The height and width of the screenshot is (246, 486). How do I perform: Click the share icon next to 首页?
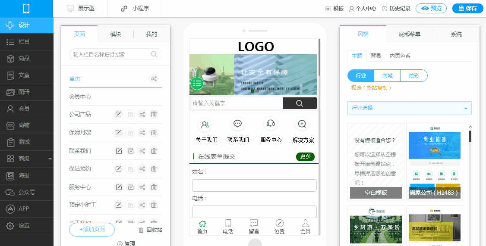click(x=154, y=78)
